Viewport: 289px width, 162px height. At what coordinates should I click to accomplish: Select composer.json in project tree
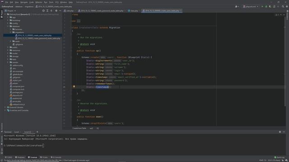point(17,86)
